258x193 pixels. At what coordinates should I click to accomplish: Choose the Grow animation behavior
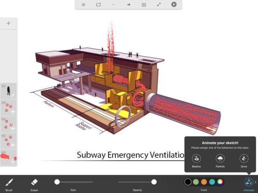(244, 161)
